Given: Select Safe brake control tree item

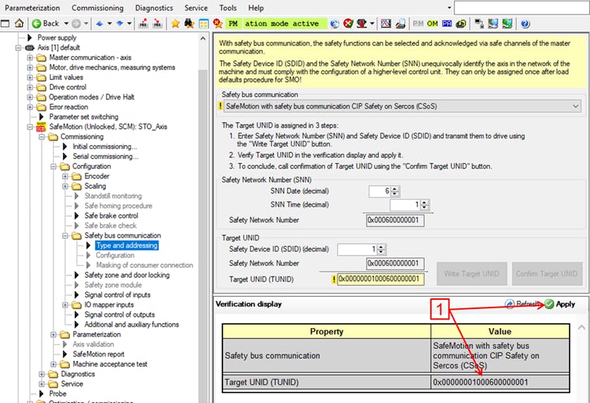Looking at the screenshot, I should [x=112, y=216].
